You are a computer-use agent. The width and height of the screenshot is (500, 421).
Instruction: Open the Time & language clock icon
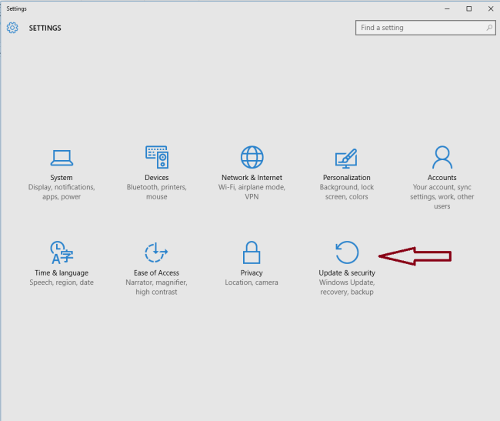pyautogui.click(x=62, y=252)
